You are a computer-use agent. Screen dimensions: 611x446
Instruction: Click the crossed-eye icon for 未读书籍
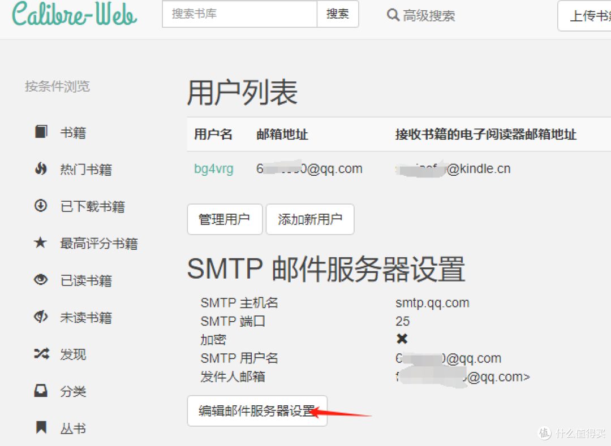click(x=41, y=317)
